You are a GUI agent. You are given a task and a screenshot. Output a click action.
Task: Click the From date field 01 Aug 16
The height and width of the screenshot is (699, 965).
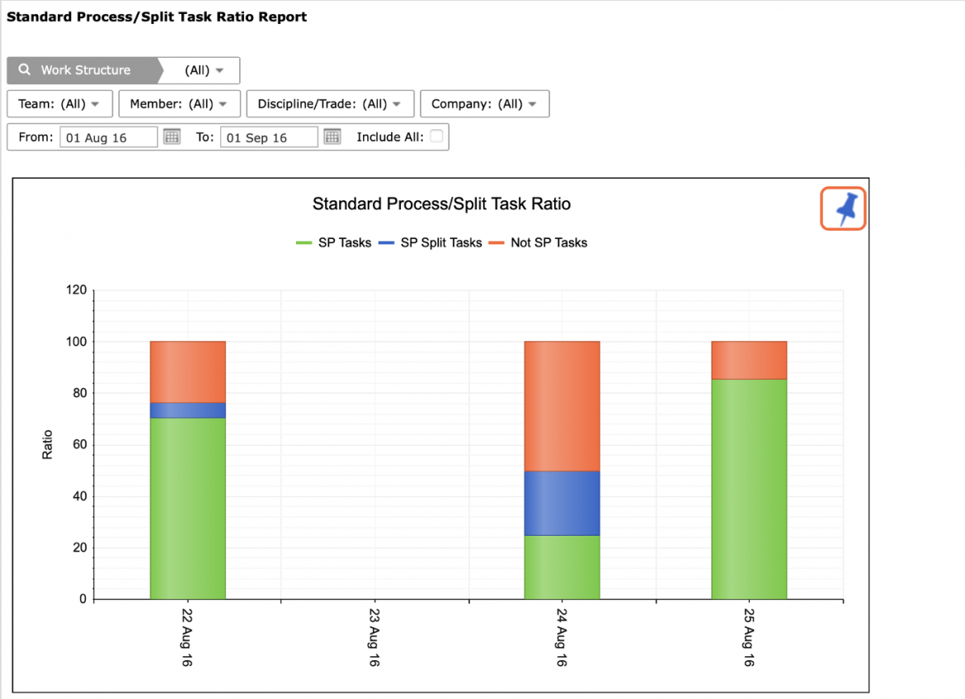pos(108,137)
